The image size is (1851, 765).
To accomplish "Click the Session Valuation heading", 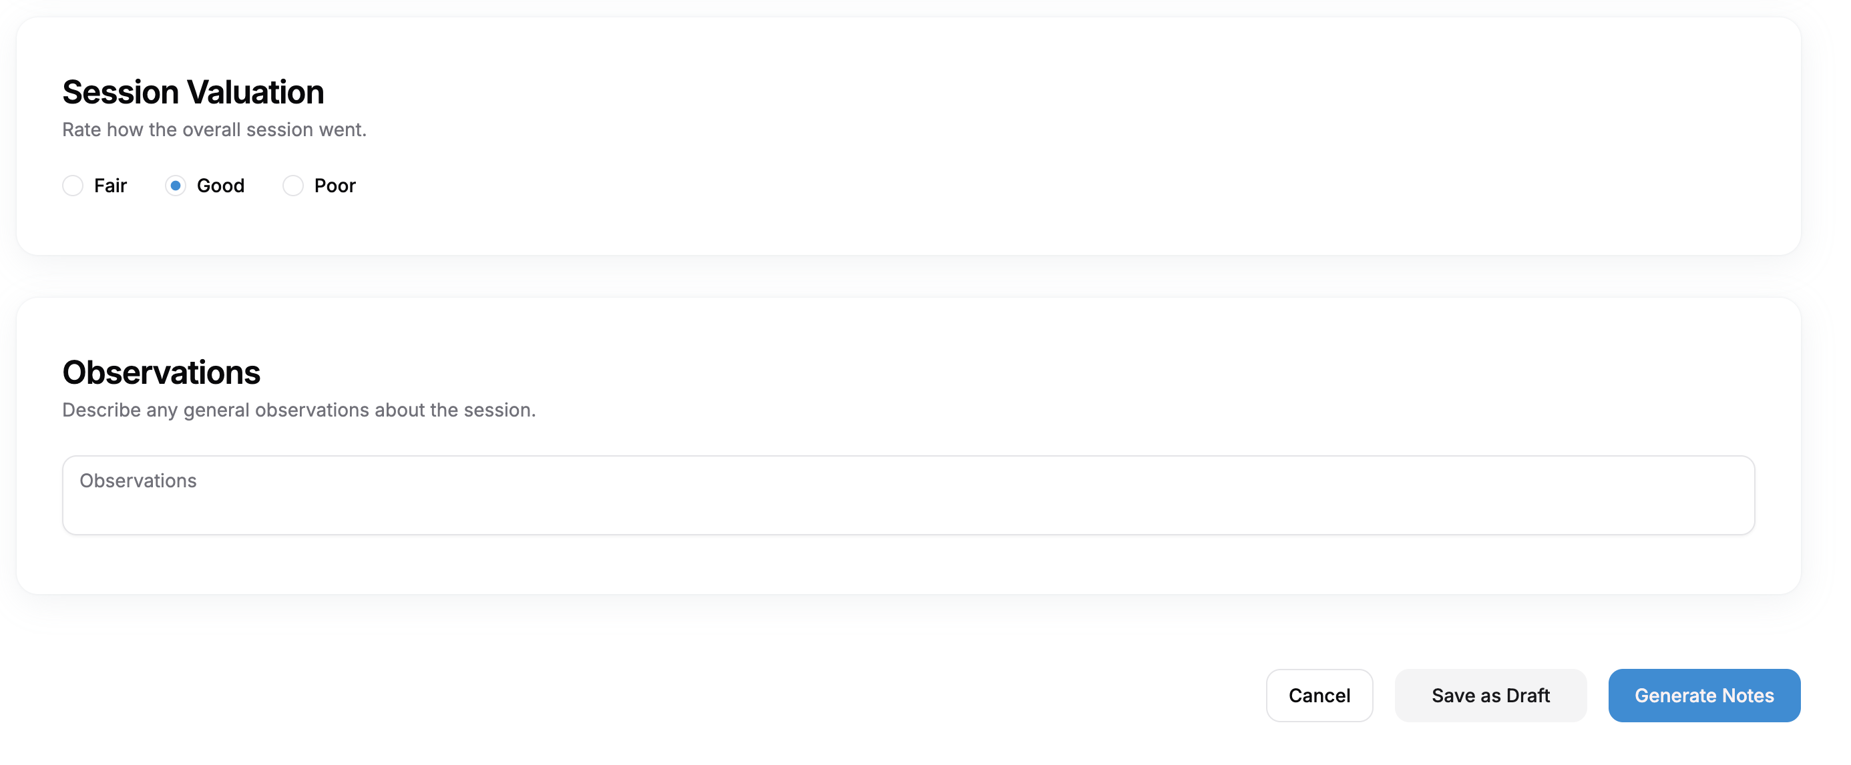I will click(193, 92).
